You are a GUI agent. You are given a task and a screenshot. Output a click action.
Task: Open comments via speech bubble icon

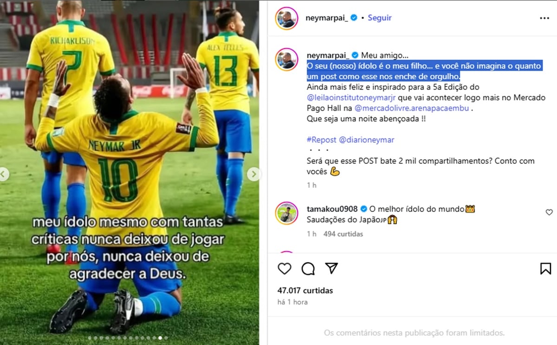(x=308, y=268)
